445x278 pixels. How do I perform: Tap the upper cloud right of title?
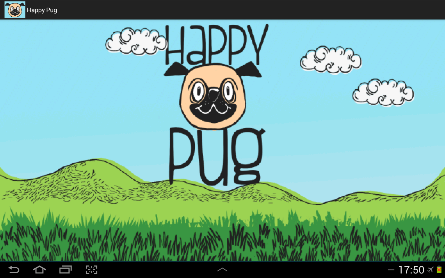[331, 60]
